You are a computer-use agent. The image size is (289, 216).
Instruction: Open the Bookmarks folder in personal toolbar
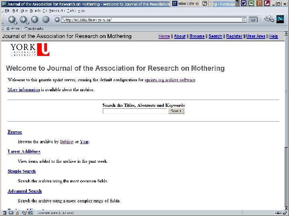pyautogui.click(x=34, y=28)
